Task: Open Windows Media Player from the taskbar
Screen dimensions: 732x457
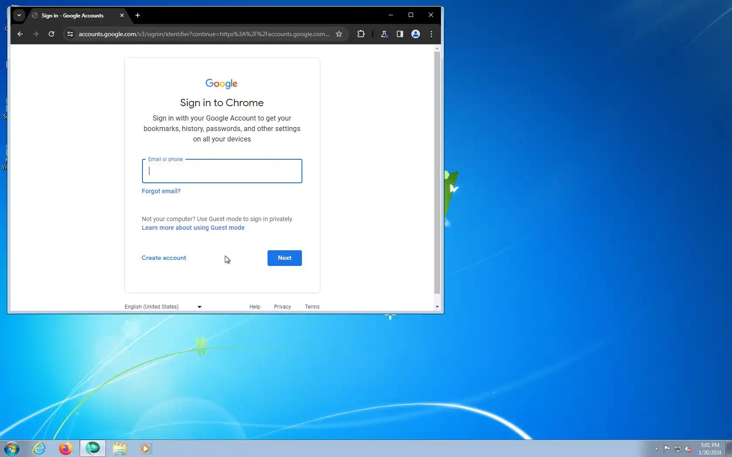Action: tap(146, 448)
